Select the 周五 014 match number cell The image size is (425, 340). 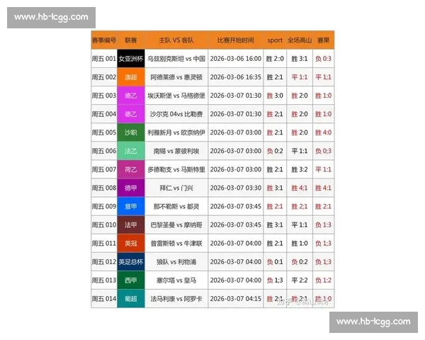click(x=104, y=298)
